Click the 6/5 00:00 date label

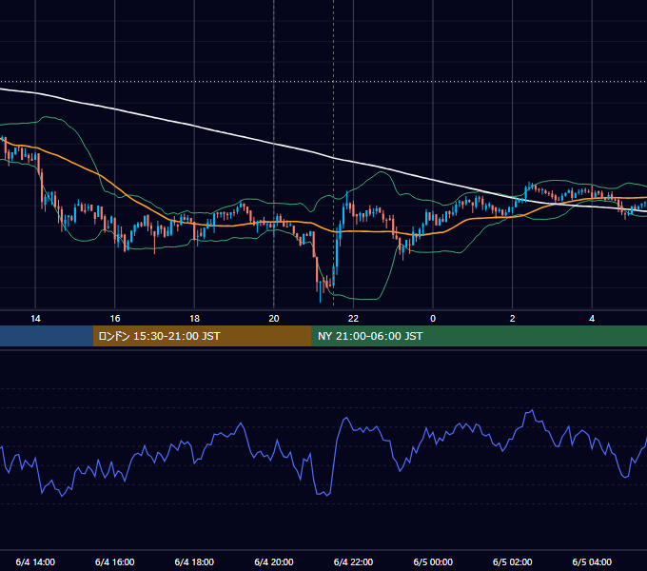433,561
